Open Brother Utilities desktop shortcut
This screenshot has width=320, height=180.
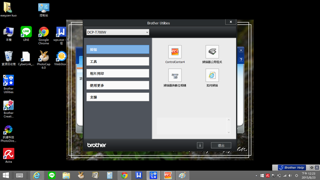tap(8, 84)
